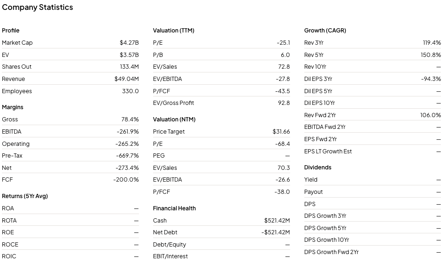Click the Price Target value $31.66
The width and height of the screenshot is (448, 263).
[281, 132]
